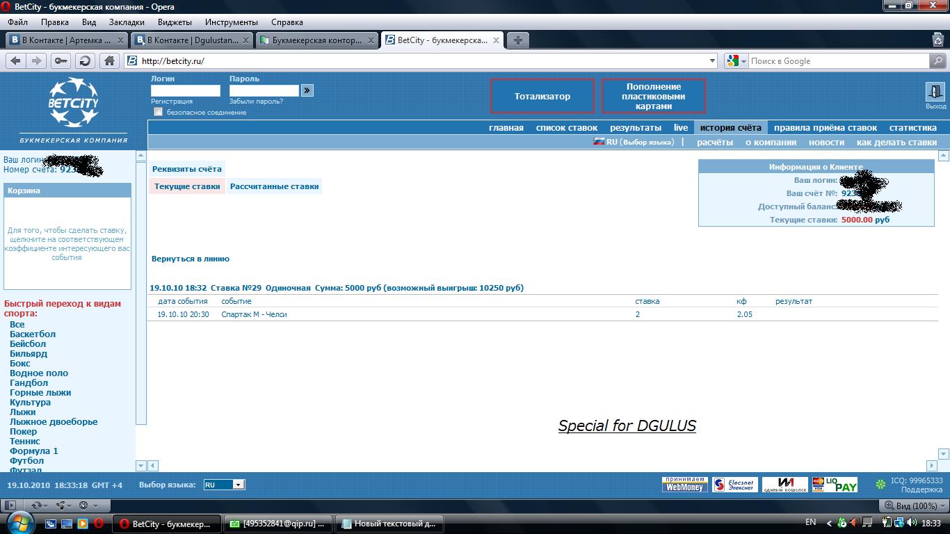Click the Google search magnifier icon
This screenshot has width=950, height=534.
[x=937, y=60]
